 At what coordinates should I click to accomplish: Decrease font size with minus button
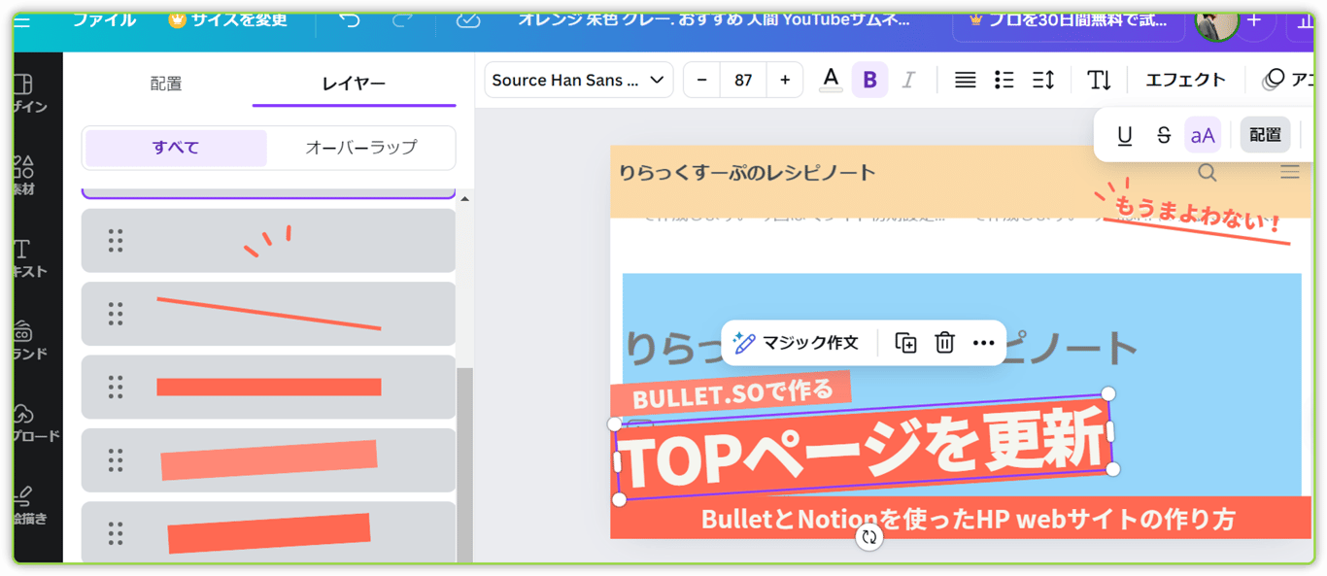coord(702,80)
